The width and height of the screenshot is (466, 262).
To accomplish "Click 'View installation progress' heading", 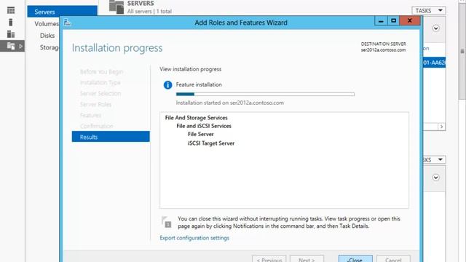I will (x=191, y=69).
